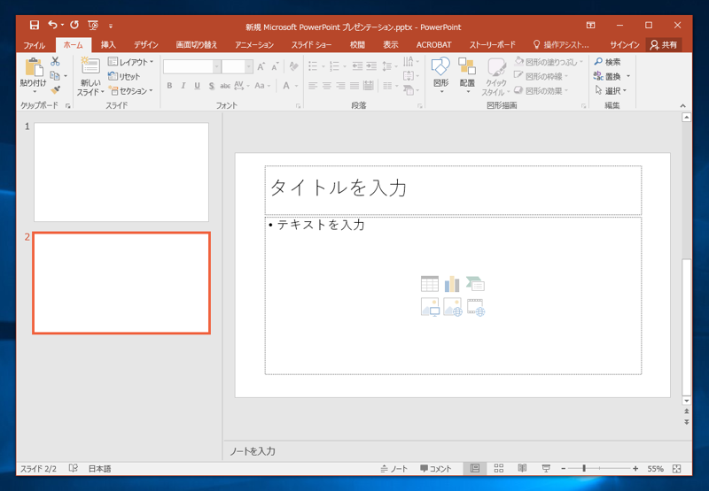This screenshot has height=491, width=709.
Task: Click the insert table icon in placeholder
Action: (430, 284)
